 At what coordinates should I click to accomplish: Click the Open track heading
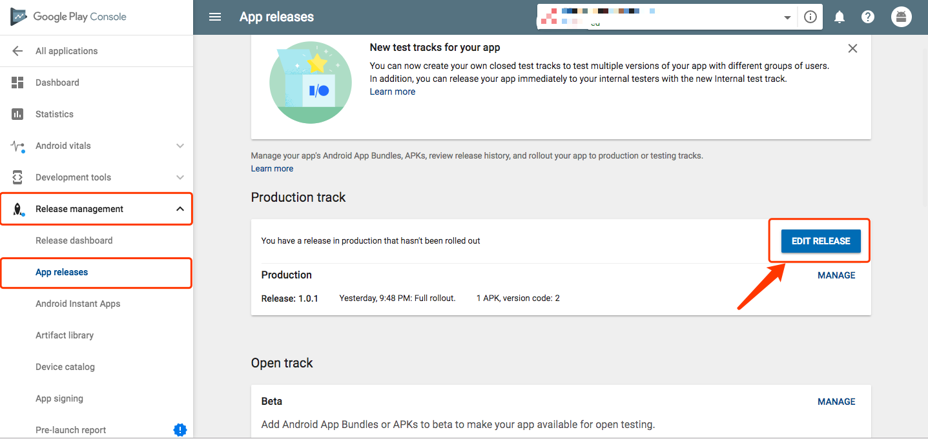[282, 363]
